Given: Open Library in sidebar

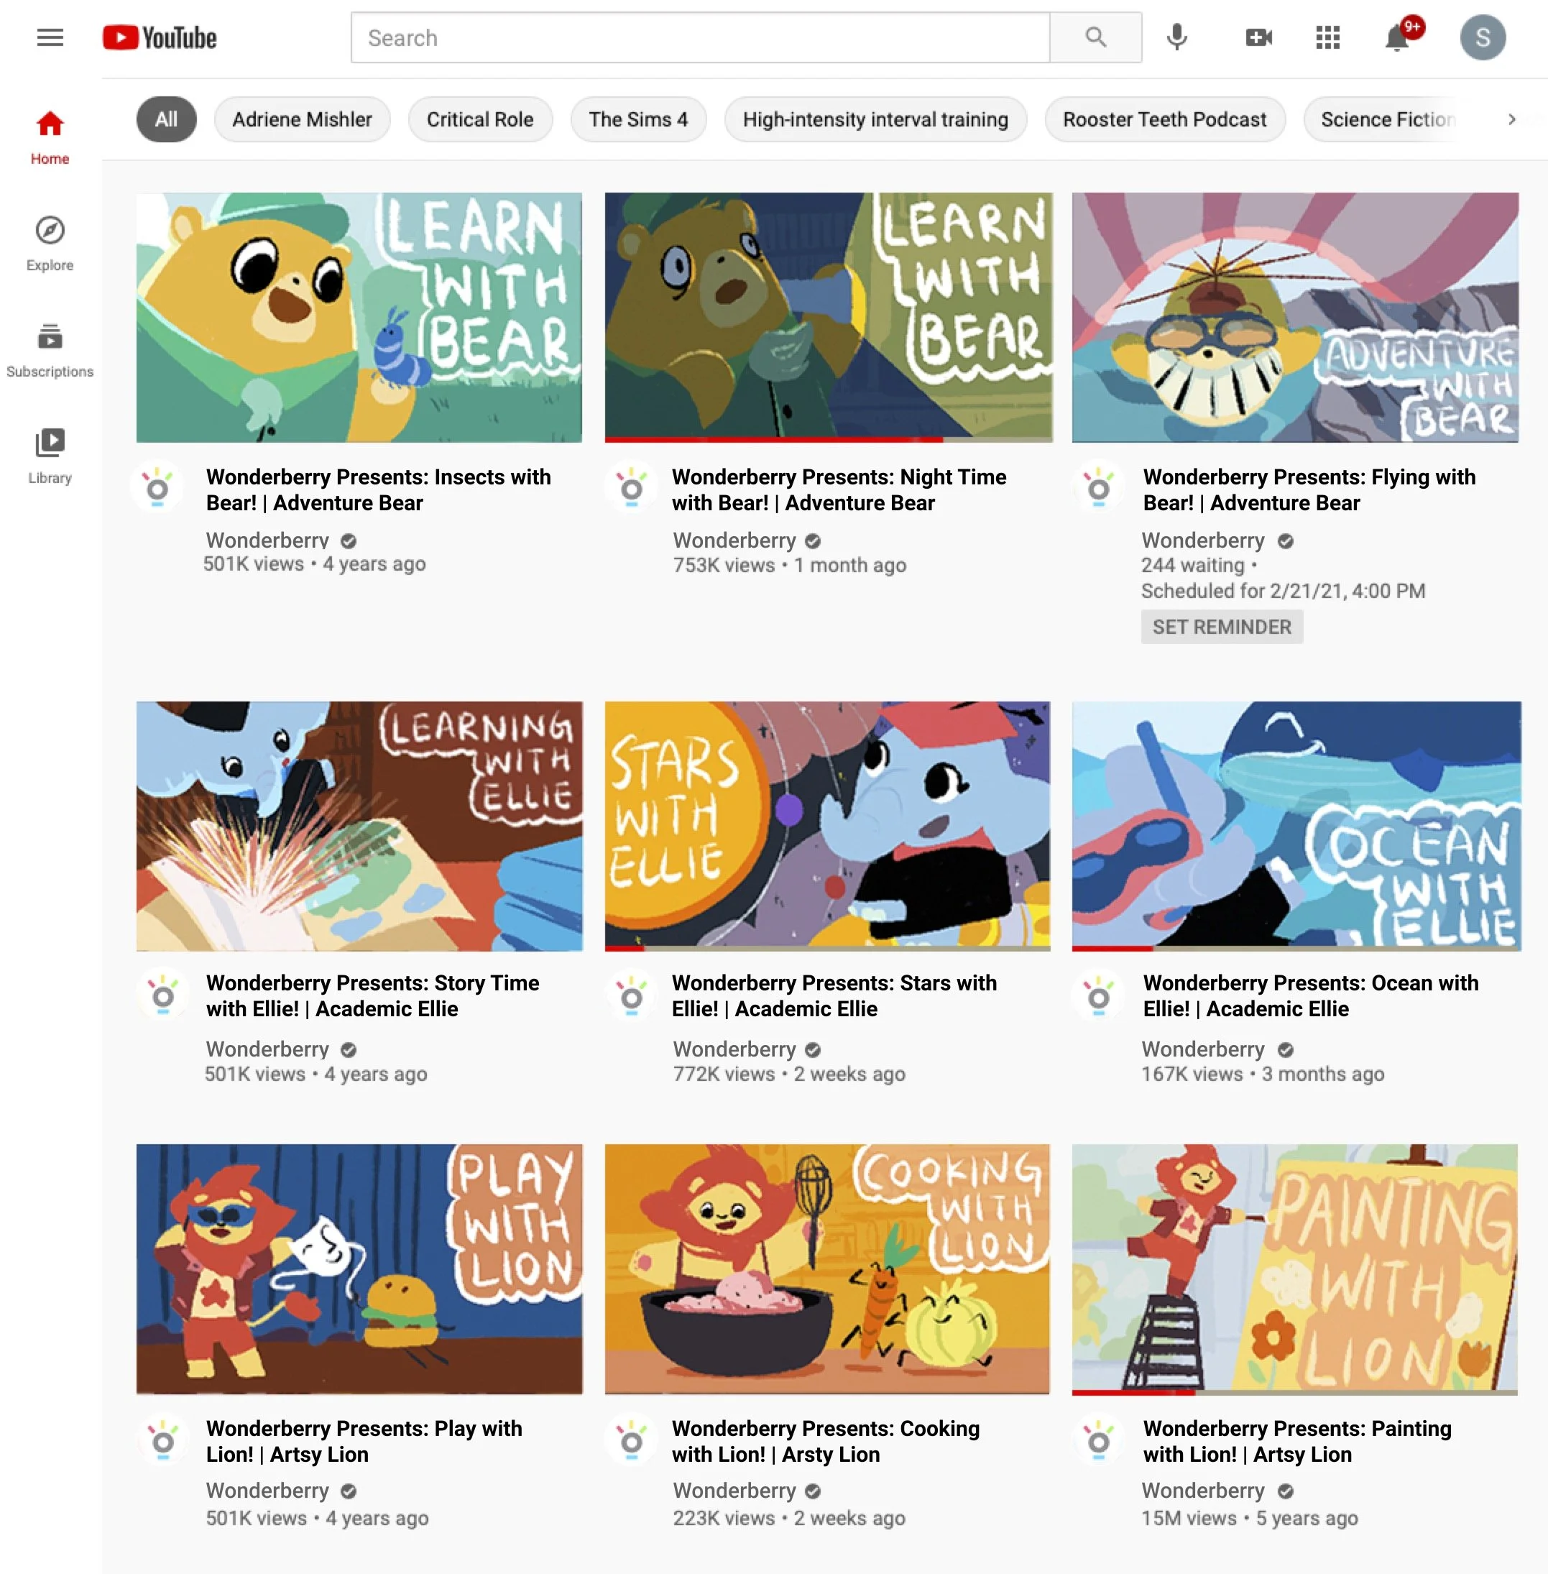Looking at the screenshot, I should click(x=50, y=456).
